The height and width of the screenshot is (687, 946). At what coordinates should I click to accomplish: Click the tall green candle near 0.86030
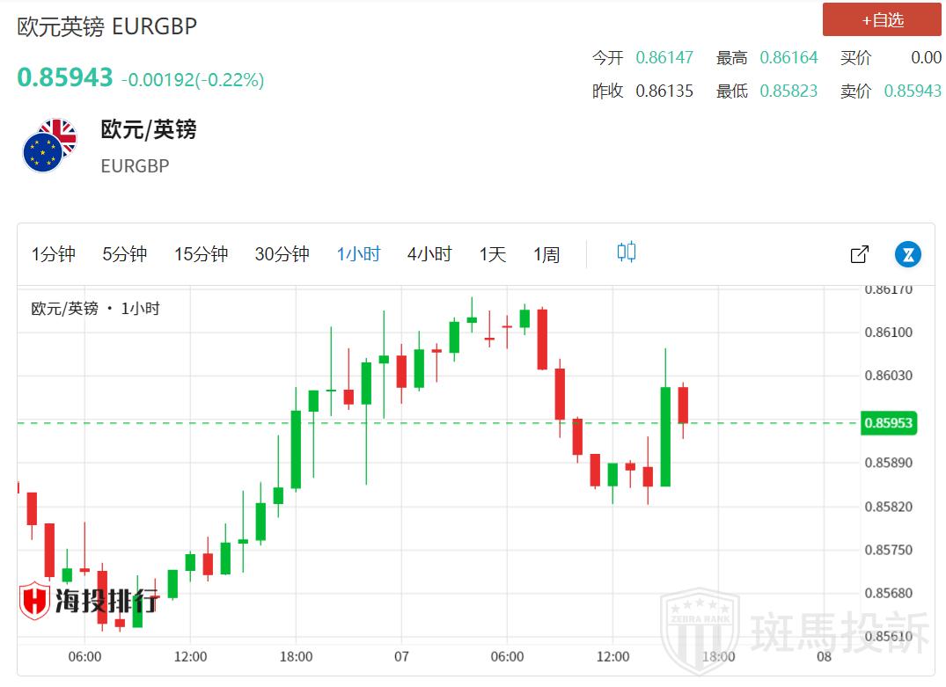coord(665,435)
